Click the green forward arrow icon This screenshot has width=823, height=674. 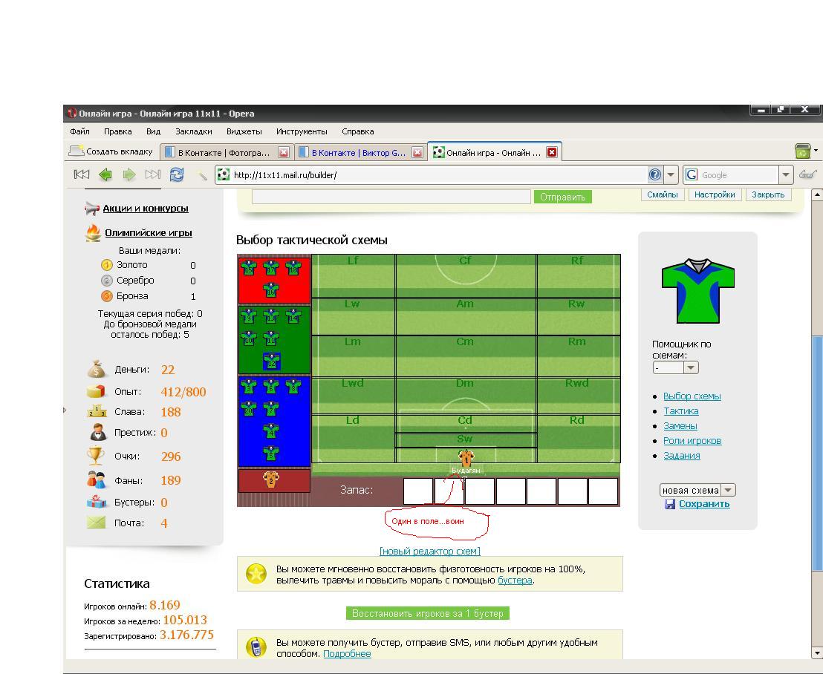pyautogui.click(x=129, y=174)
